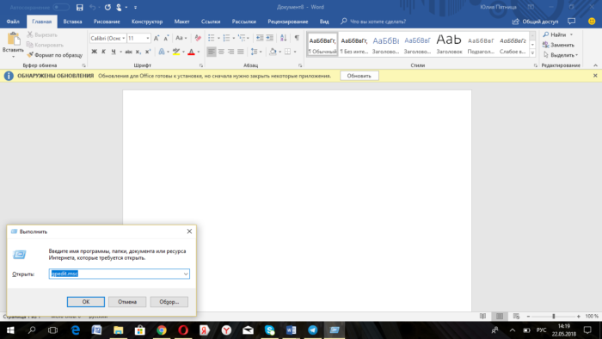Viewport: 602px width, 339px height.
Task: Switch to the Конструктор tab
Action: point(147,22)
